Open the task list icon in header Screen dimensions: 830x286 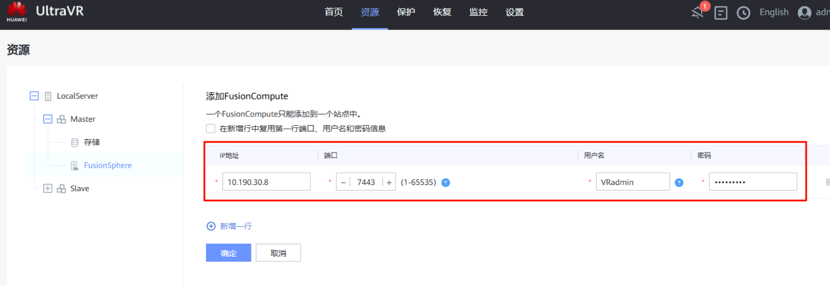click(x=721, y=13)
